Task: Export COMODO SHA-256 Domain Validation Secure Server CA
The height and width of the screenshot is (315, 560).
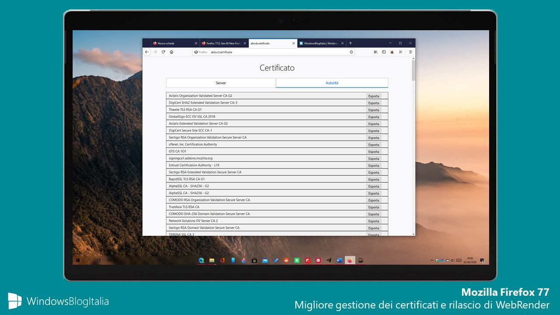Action: (374, 214)
